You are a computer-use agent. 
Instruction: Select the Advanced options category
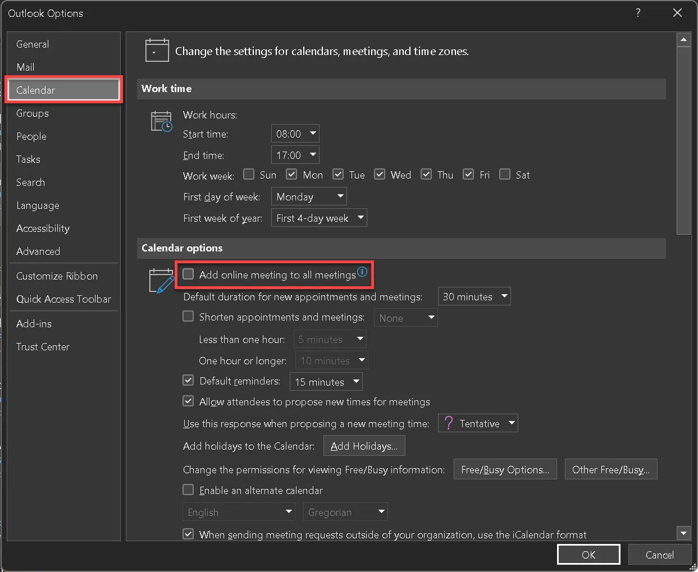pos(63,251)
